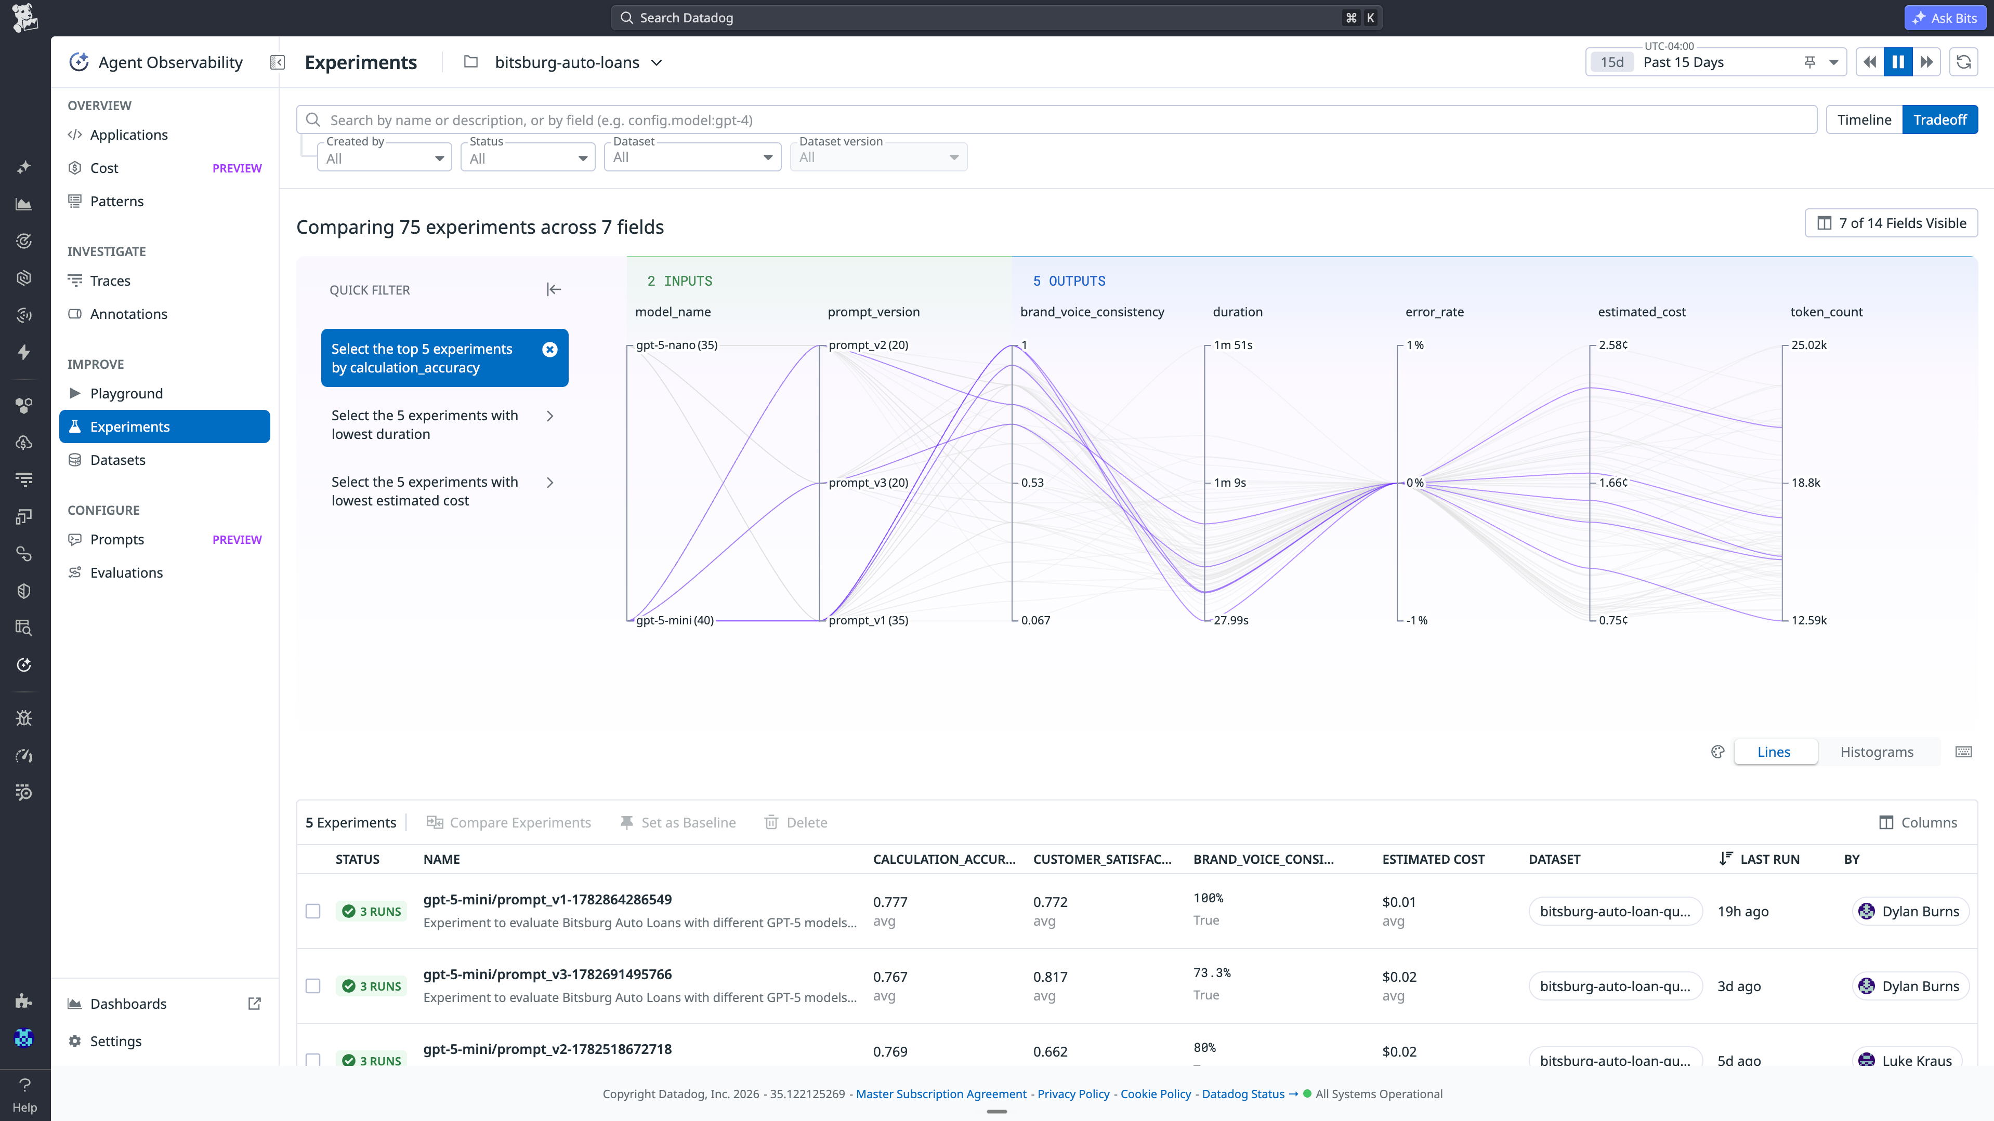Open the integrations puzzle icon

[x=24, y=1001]
